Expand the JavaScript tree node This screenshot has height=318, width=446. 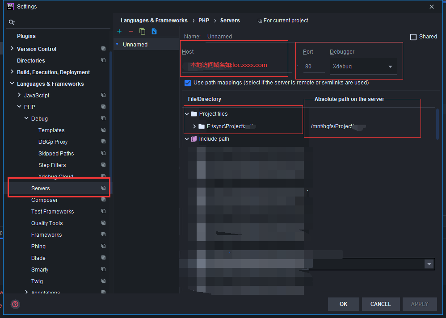[x=19, y=95]
